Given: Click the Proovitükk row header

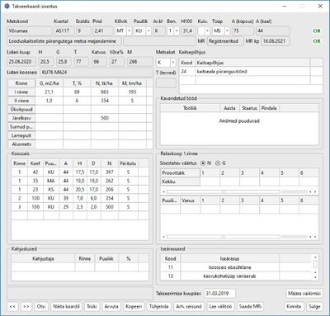Looking at the screenshot, I should tap(180, 173).
